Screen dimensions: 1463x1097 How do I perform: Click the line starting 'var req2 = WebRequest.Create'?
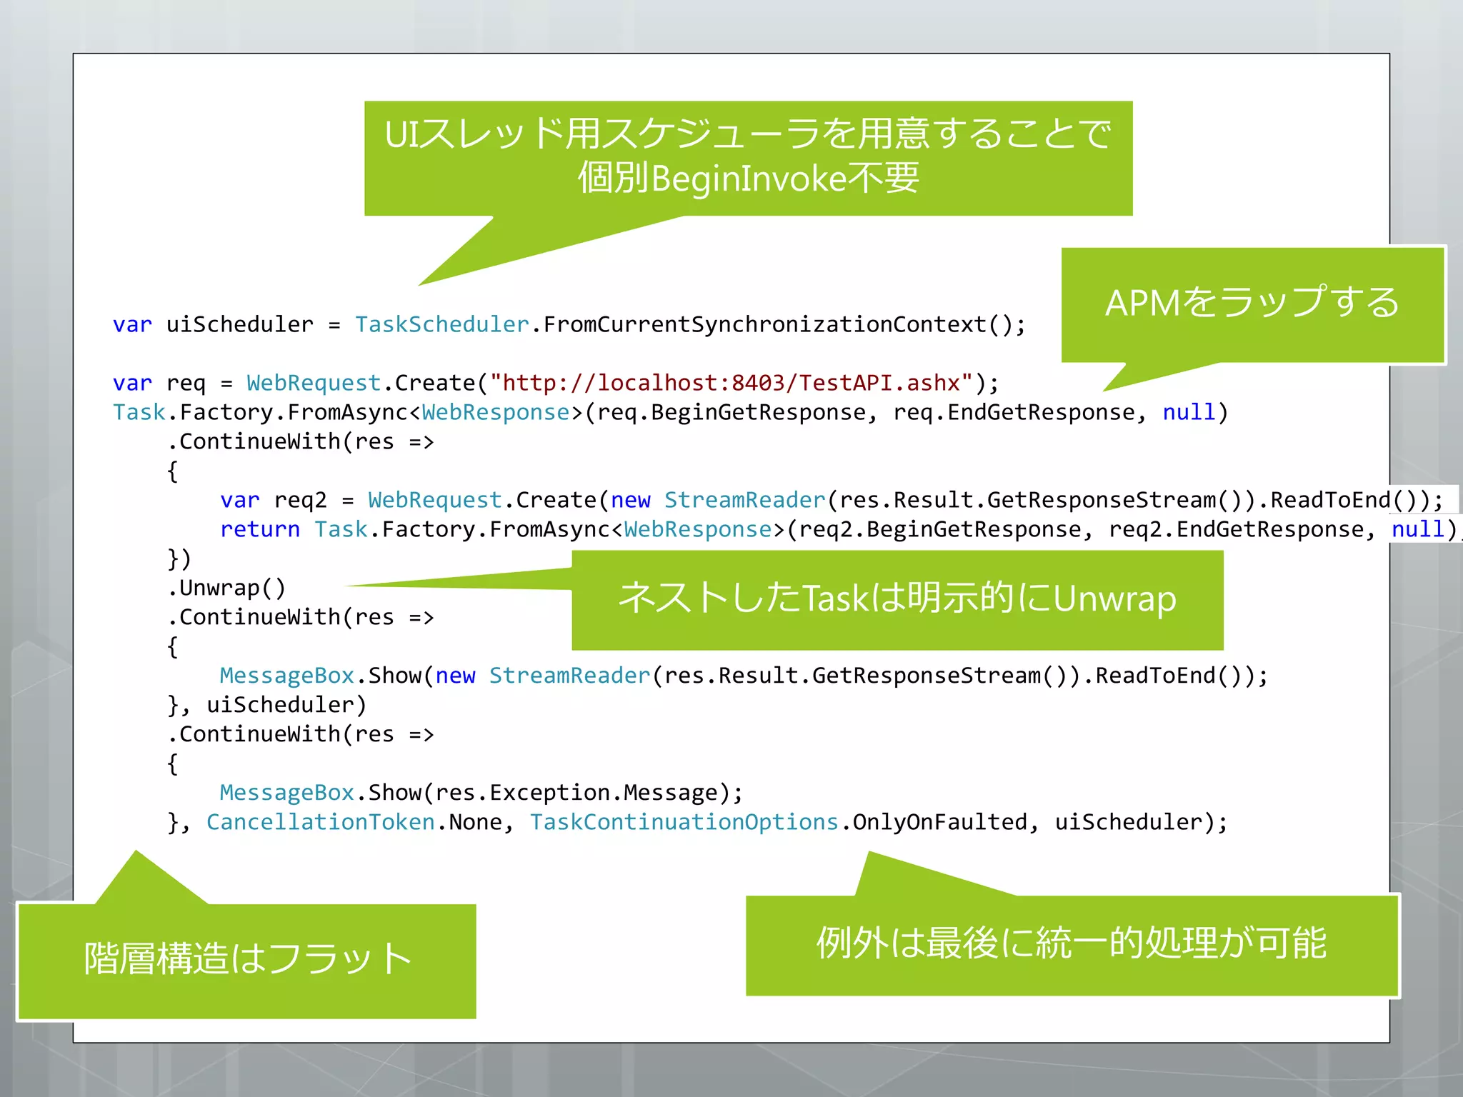point(832,501)
